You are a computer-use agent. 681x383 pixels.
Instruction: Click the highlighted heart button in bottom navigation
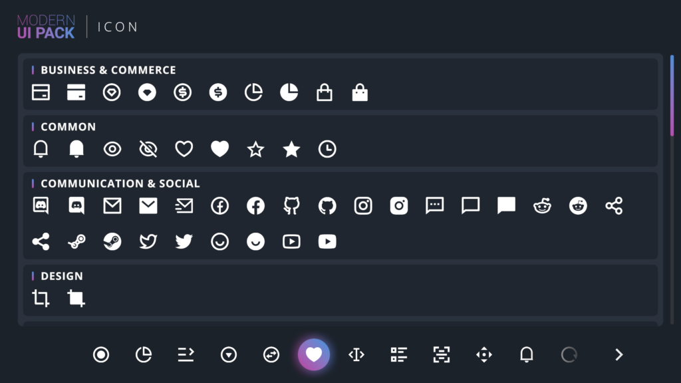click(x=314, y=354)
